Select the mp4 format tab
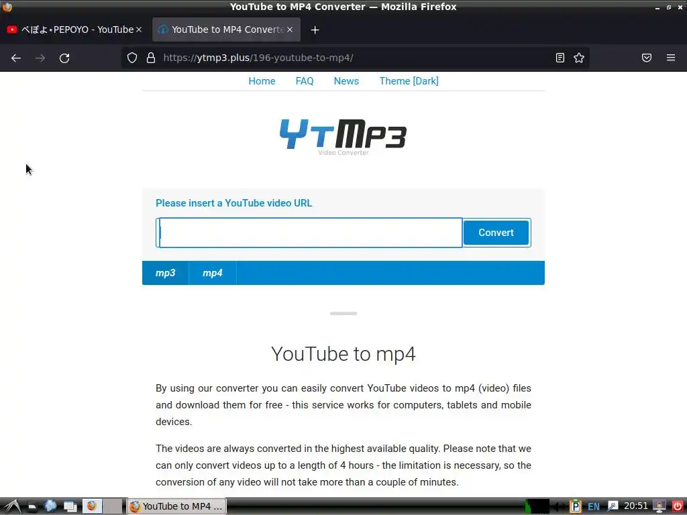Viewport: 687px width, 515px height. (213, 273)
